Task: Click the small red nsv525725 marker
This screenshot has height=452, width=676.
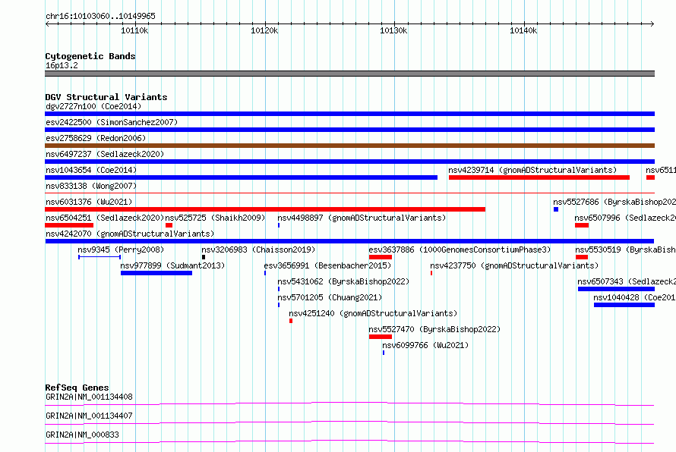Action: (x=169, y=225)
